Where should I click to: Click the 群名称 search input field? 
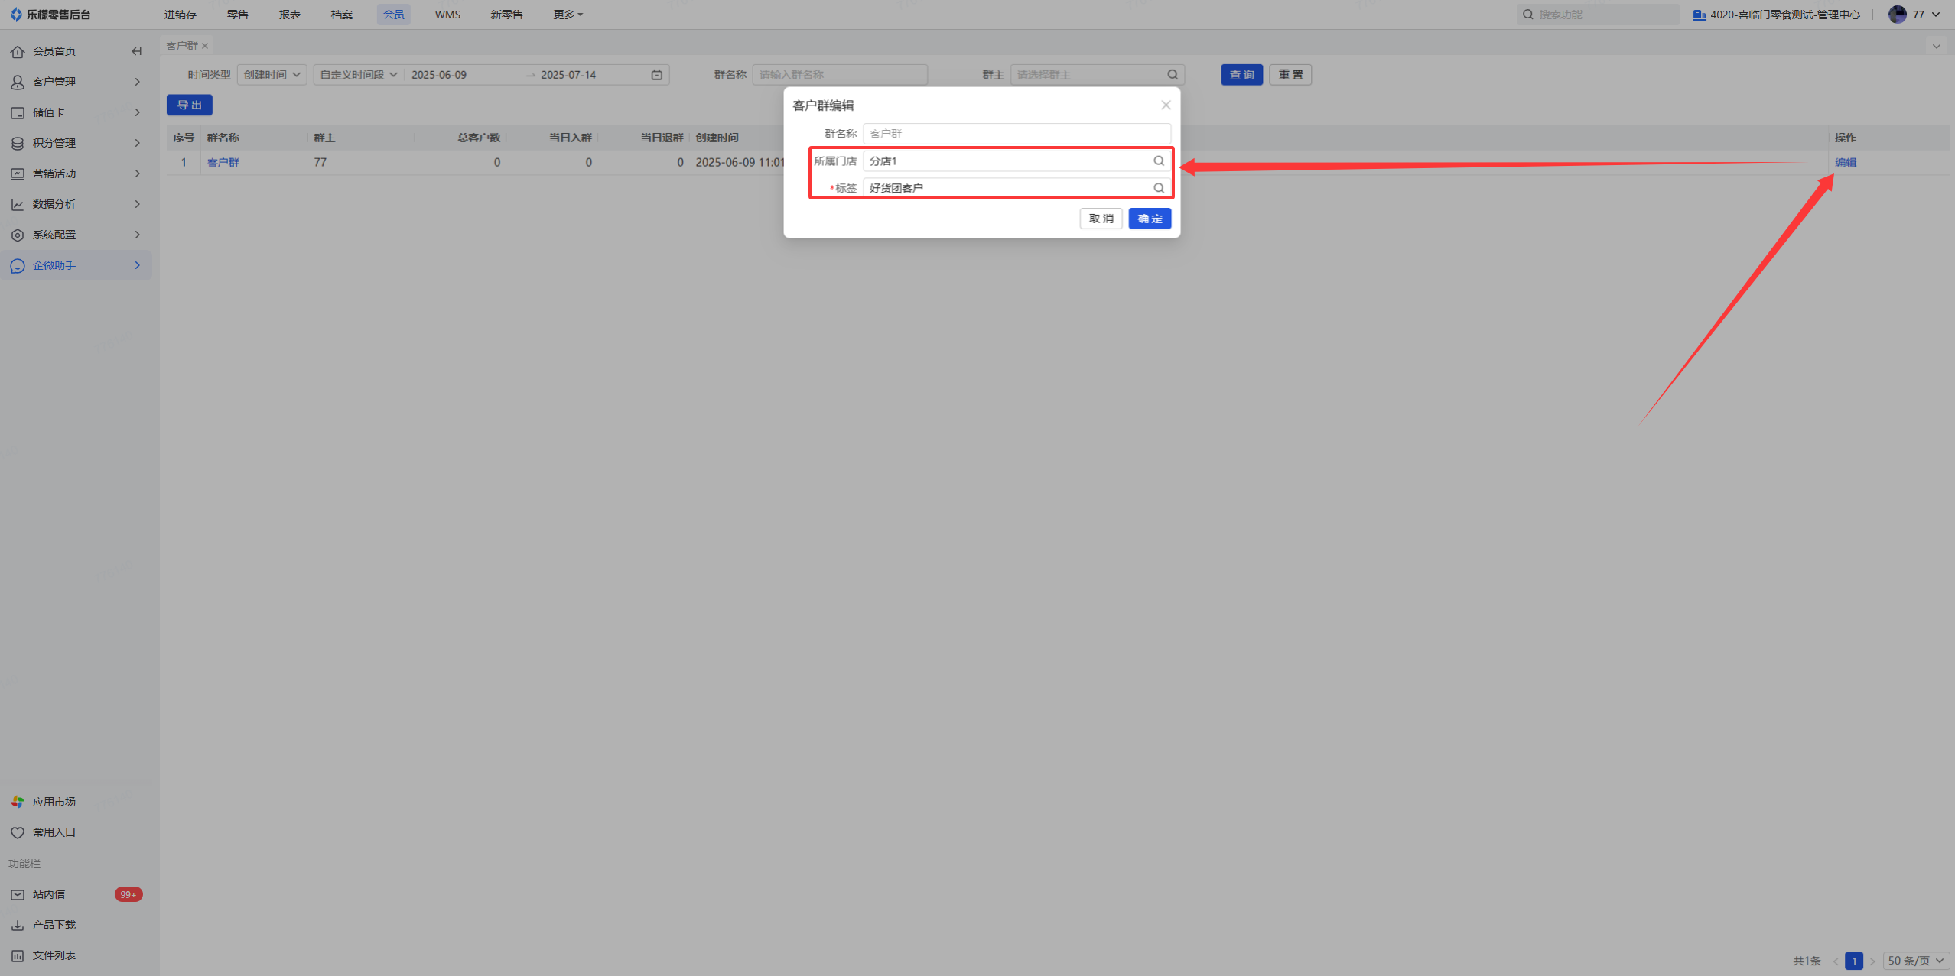839,75
